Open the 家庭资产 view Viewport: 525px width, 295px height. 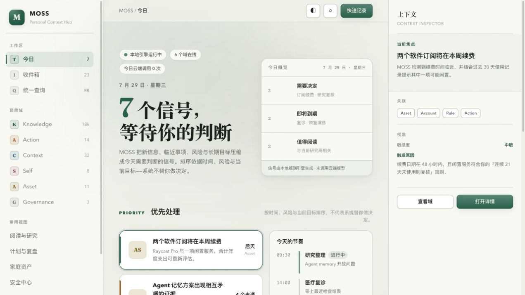tap(50, 267)
